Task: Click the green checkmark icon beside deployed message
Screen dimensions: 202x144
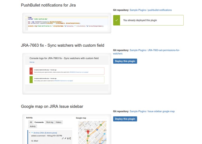Action: pyautogui.click(x=117, y=20)
